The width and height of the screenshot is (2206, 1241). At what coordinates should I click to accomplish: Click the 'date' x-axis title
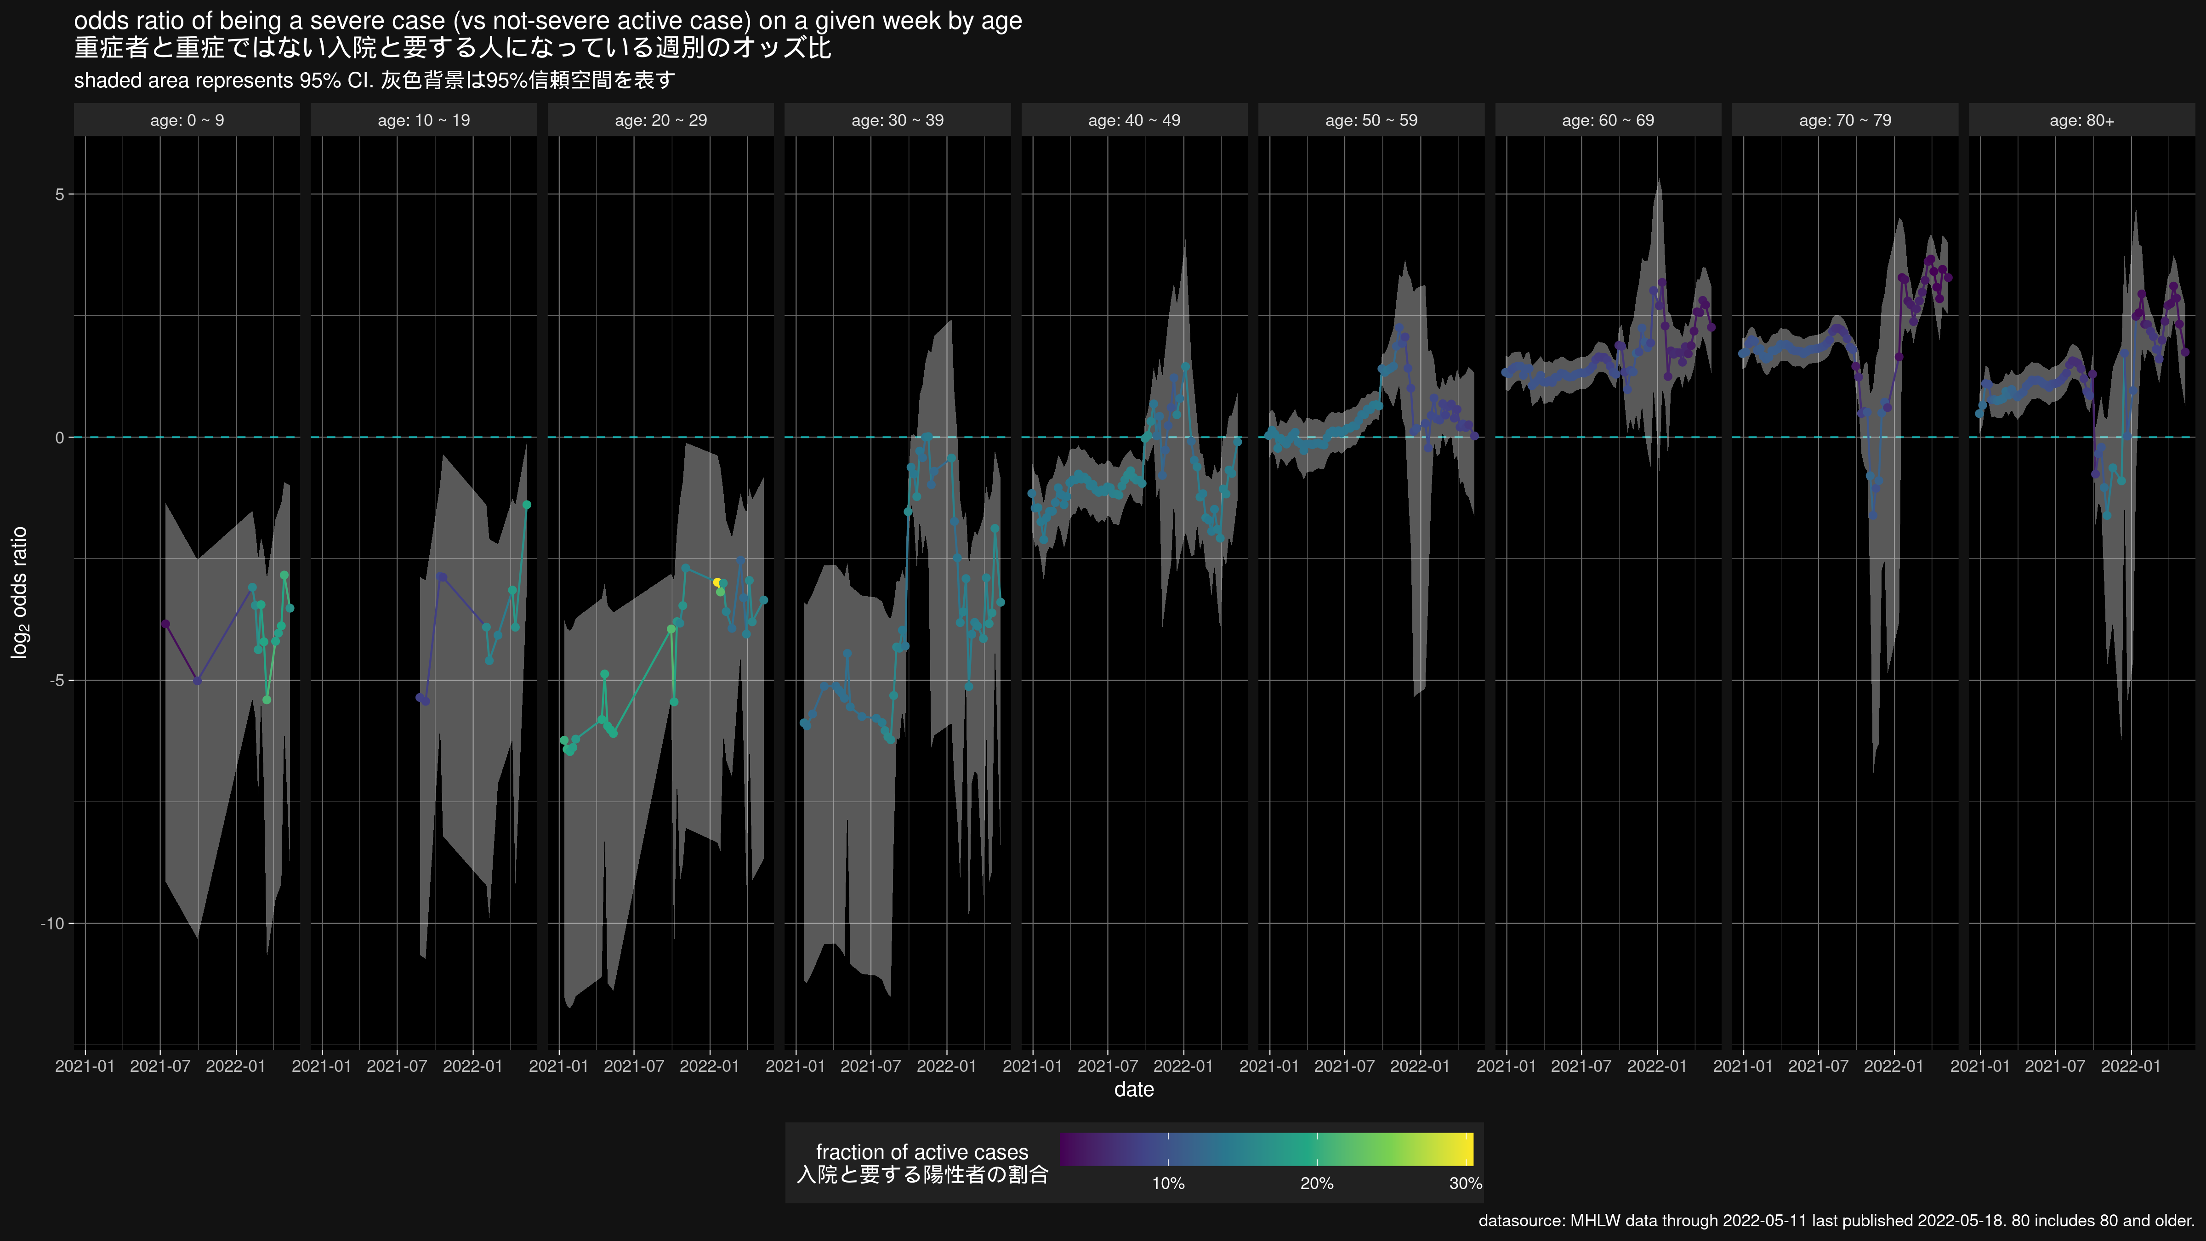[x=1134, y=1089]
